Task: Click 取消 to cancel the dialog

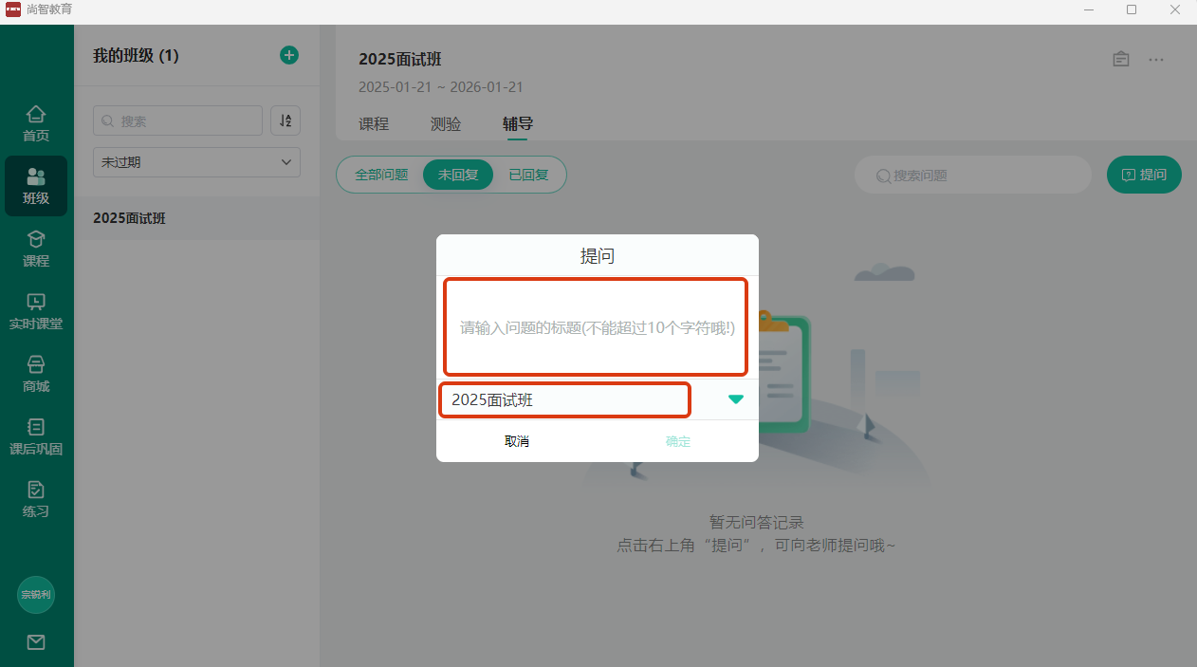Action: tap(517, 441)
